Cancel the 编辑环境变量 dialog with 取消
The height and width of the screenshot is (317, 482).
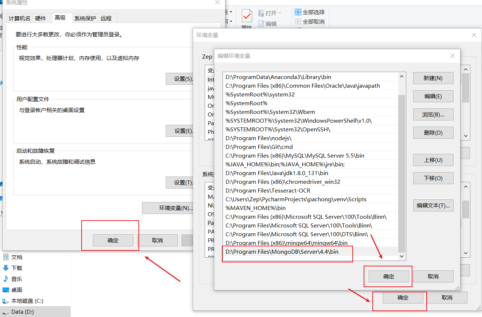tap(433, 276)
